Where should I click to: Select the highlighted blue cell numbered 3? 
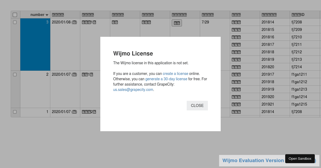pyautogui.click(x=35, y=45)
